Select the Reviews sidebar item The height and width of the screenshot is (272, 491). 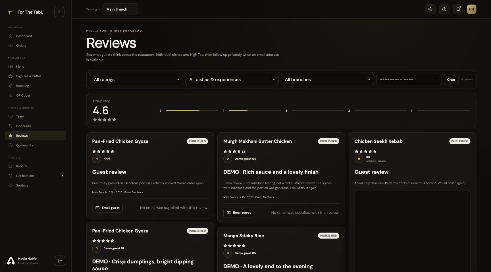(36, 136)
